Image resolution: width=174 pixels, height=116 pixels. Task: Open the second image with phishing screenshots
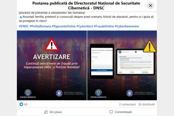click(122, 65)
